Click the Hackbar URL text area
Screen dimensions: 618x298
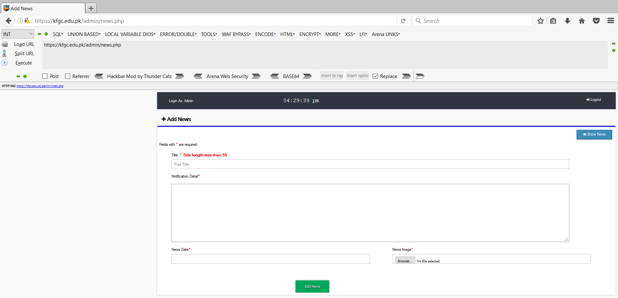click(325, 55)
